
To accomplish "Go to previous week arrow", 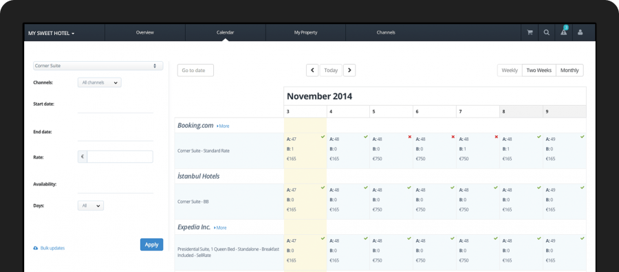I will pyautogui.click(x=312, y=70).
